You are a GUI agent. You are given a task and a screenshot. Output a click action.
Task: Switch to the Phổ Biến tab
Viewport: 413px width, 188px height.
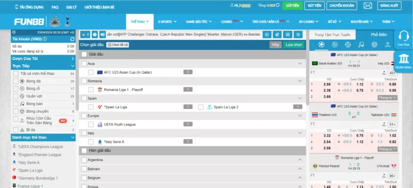379,35
